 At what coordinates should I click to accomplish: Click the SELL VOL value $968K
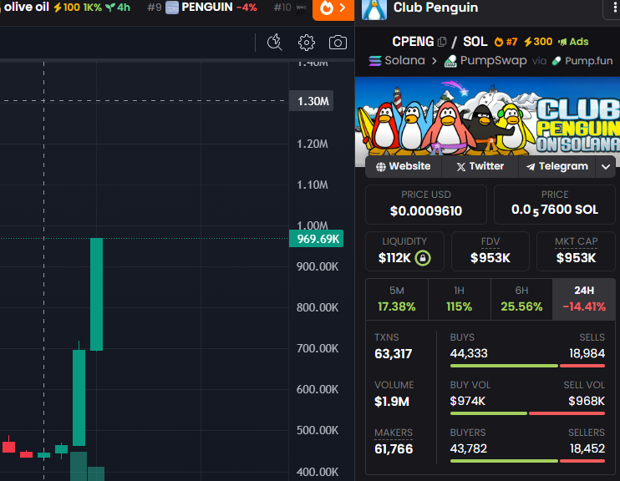tap(587, 401)
